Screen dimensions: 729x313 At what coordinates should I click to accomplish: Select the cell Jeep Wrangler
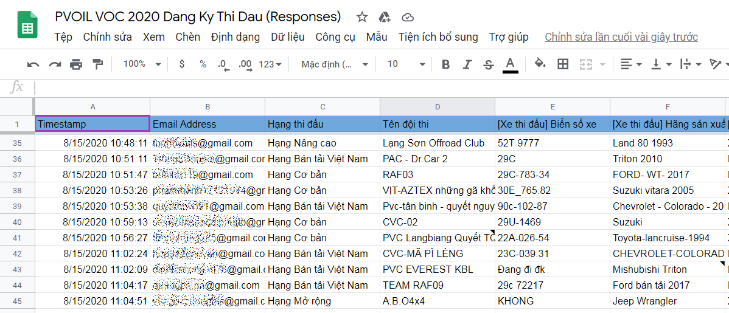tap(668, 301)
